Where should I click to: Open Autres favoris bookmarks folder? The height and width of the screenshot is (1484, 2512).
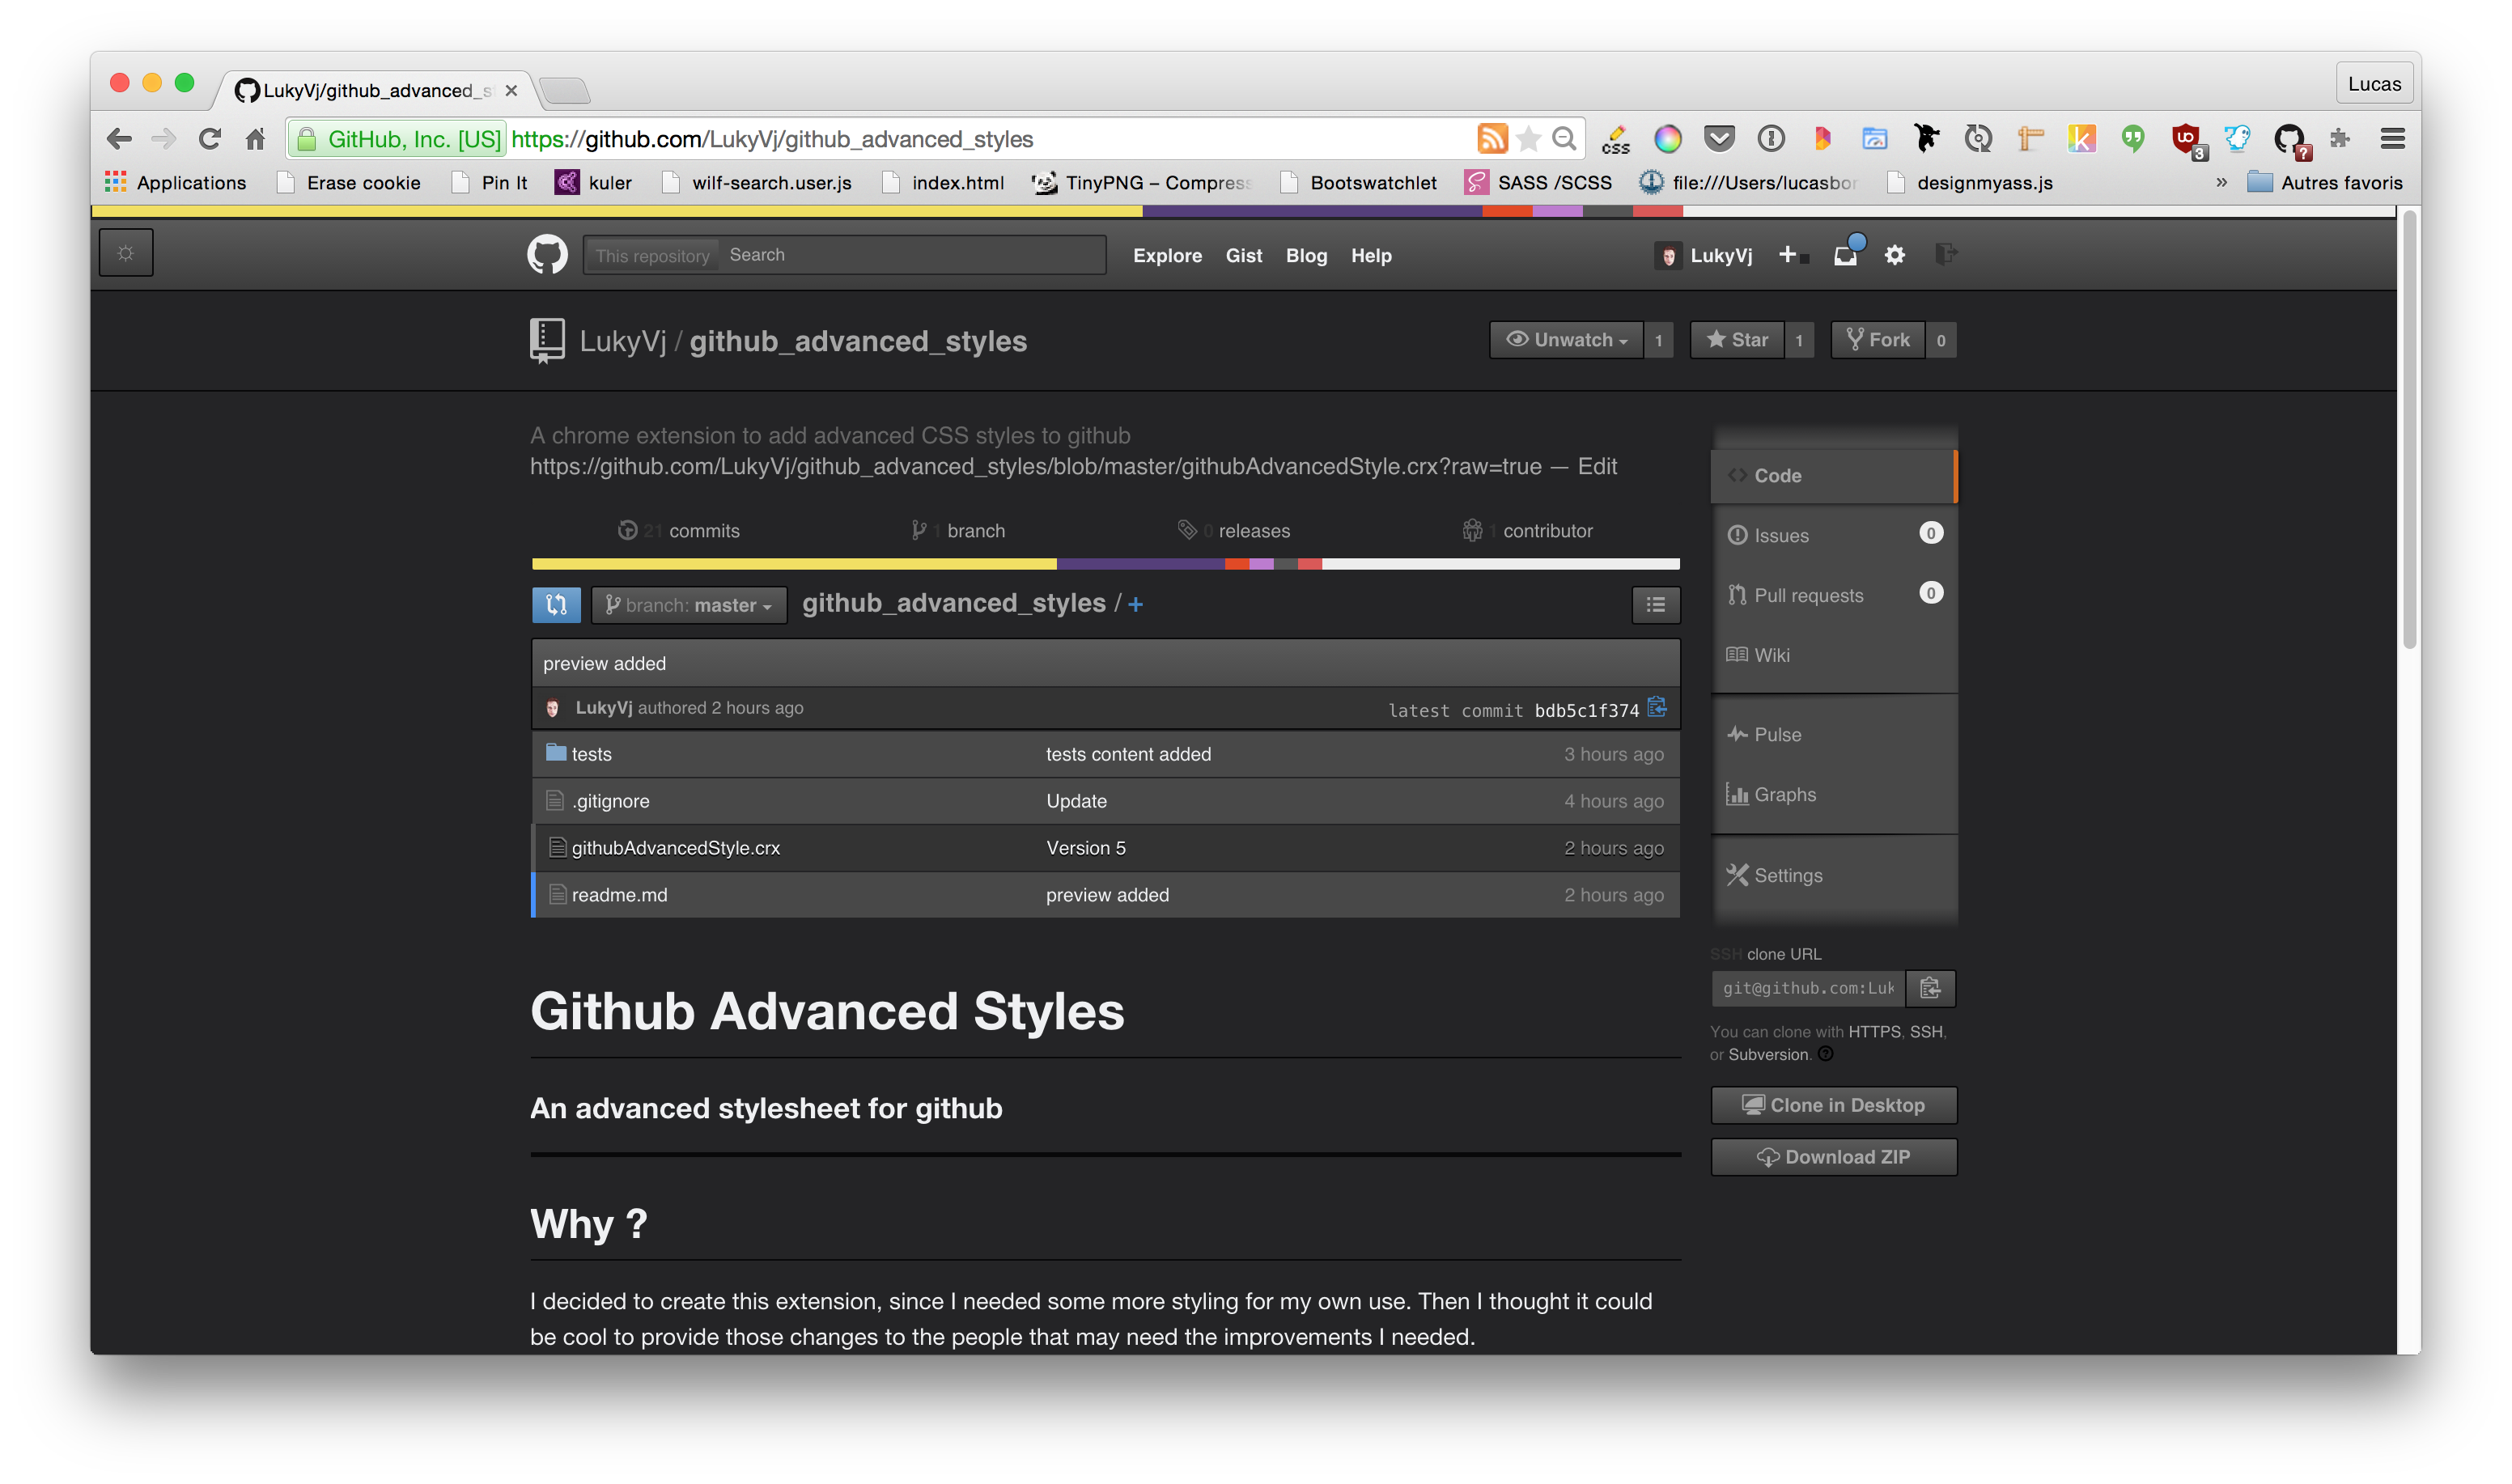(2324, 183)
